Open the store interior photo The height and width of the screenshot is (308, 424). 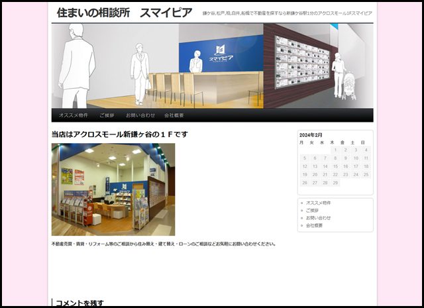point(113,189)
